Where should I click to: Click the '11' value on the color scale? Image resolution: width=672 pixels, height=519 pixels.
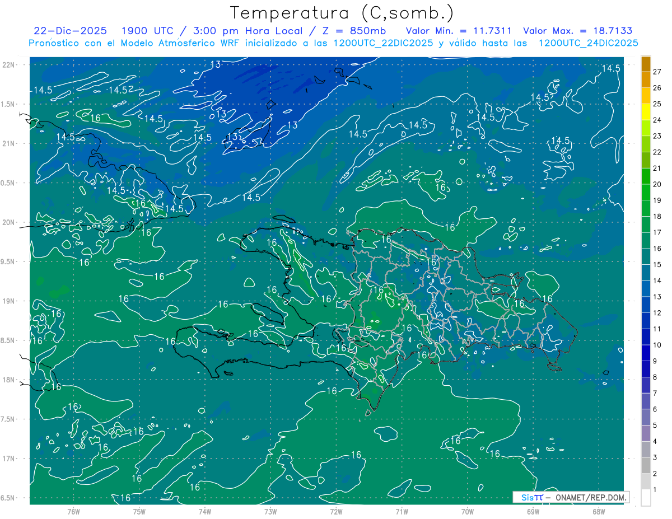point(658,329)
